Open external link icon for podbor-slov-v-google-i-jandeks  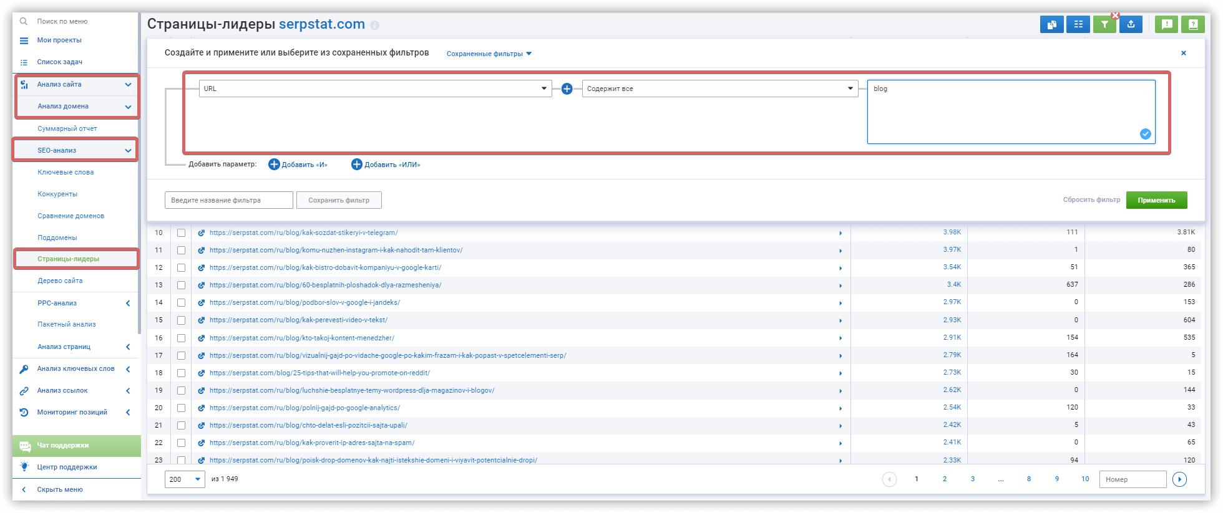pos(202,303)
